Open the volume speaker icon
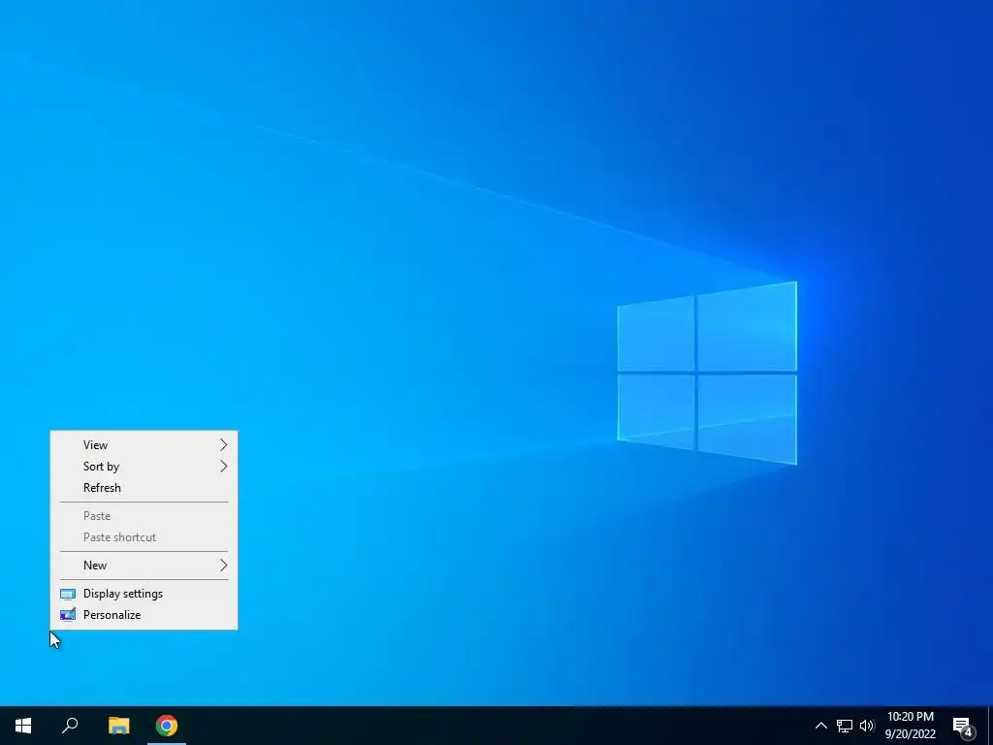Image resolution: width=993 pixels, height=745 pixels. (866, 726)
